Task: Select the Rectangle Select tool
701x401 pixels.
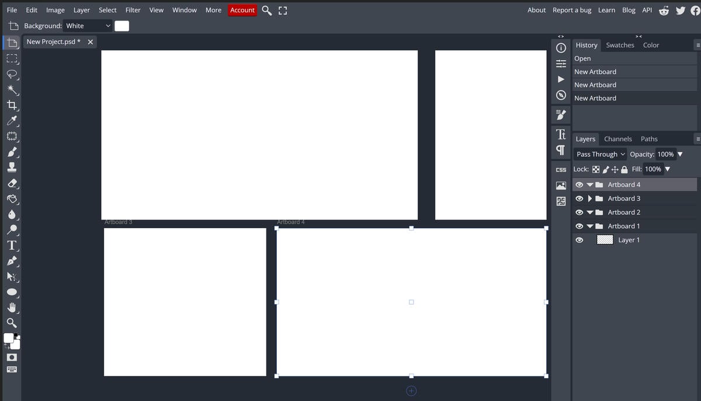Action: 12,58
